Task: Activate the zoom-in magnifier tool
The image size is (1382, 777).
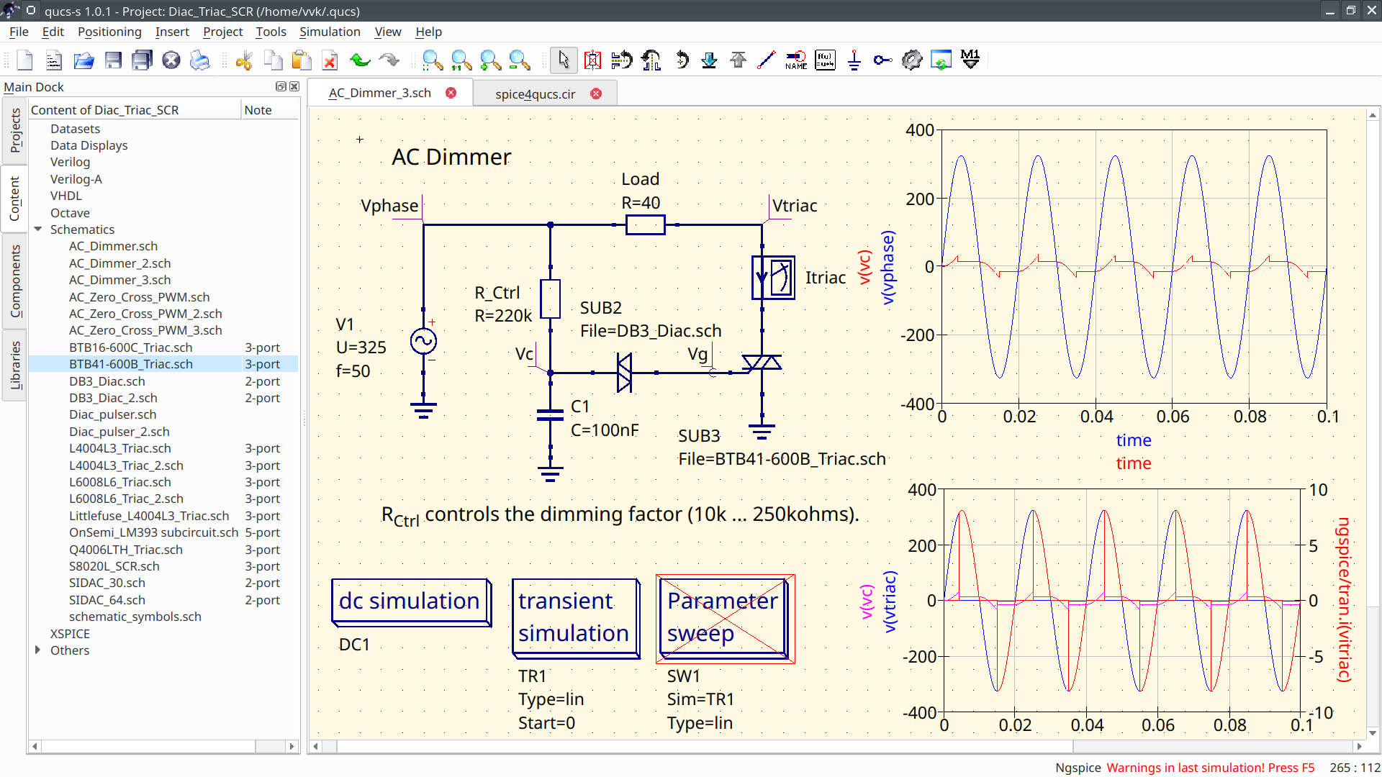Action: (x=490, y=60)
